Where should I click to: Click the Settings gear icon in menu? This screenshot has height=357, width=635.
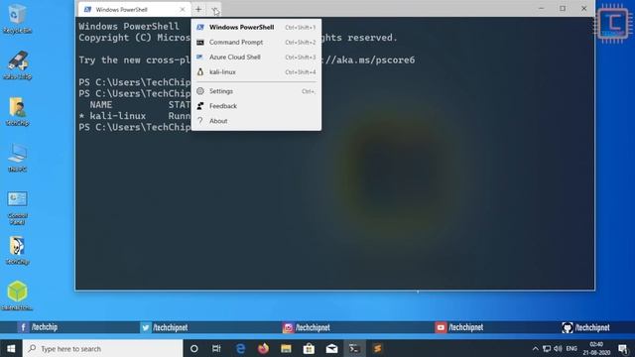[200, 91]
